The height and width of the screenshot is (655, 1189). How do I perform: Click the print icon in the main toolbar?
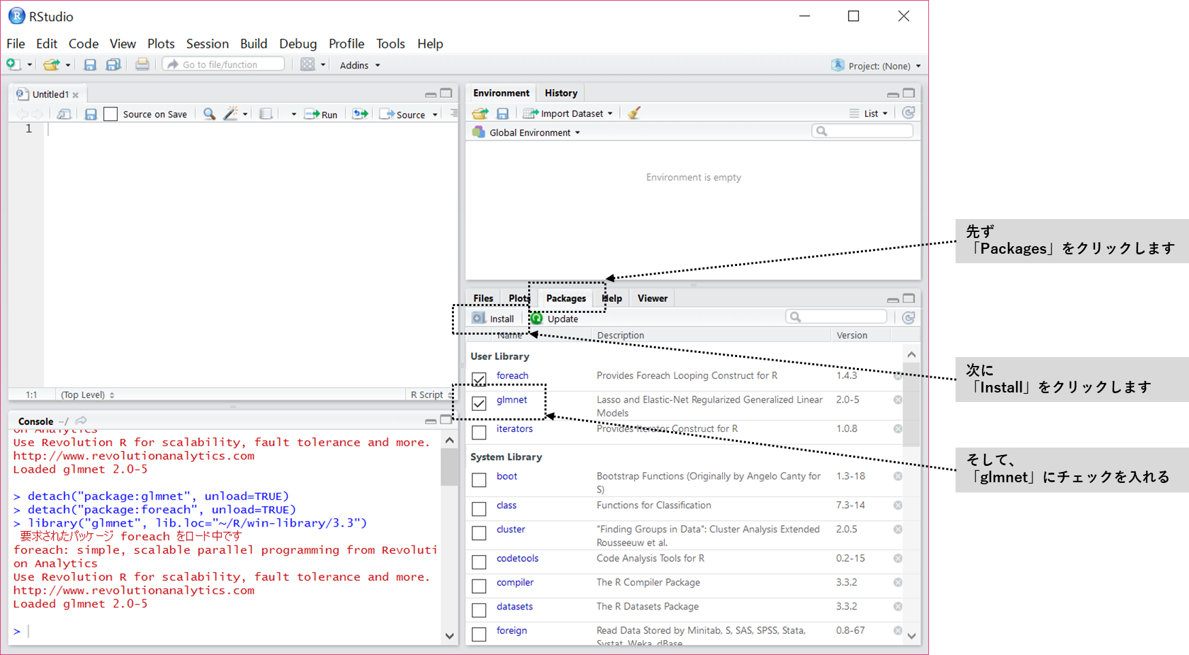pyautogui.click(x=142, y=65)
